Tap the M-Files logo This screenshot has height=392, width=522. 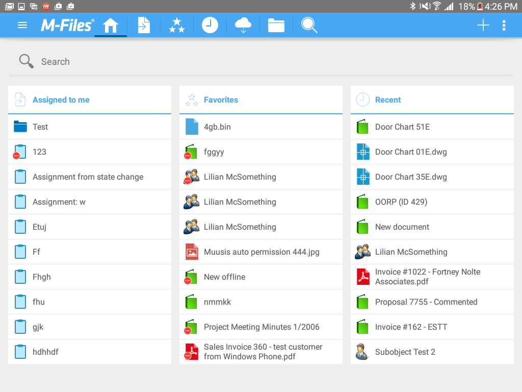click(67, 25)
